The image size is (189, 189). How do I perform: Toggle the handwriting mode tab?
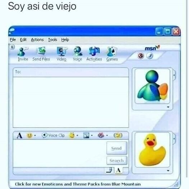pos(109,170)
